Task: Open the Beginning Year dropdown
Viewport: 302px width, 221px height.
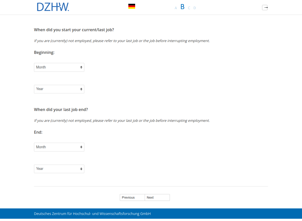Action: (x=59, y=89)
